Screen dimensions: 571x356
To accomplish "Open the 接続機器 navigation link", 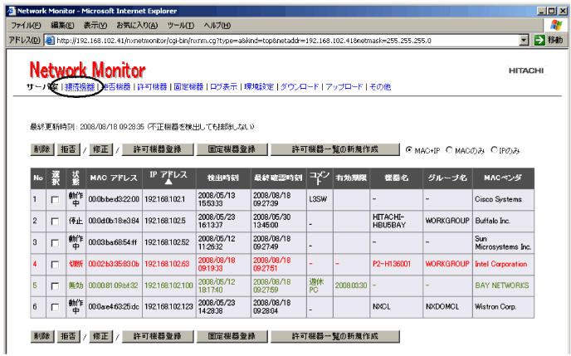I will 81,86.
